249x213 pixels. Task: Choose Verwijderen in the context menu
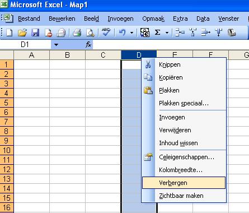click(x=184, y=130)
